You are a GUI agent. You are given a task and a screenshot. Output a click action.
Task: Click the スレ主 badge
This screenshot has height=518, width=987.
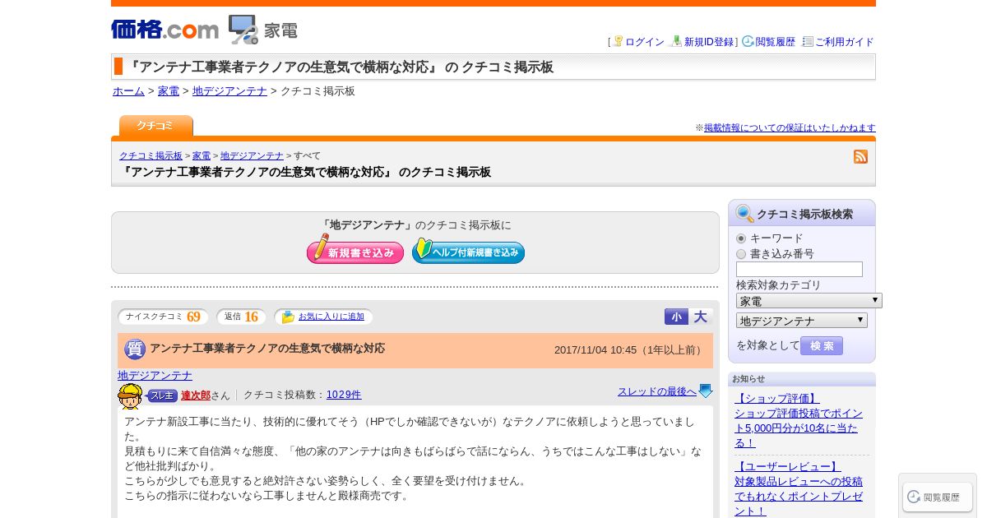[162, 395]
